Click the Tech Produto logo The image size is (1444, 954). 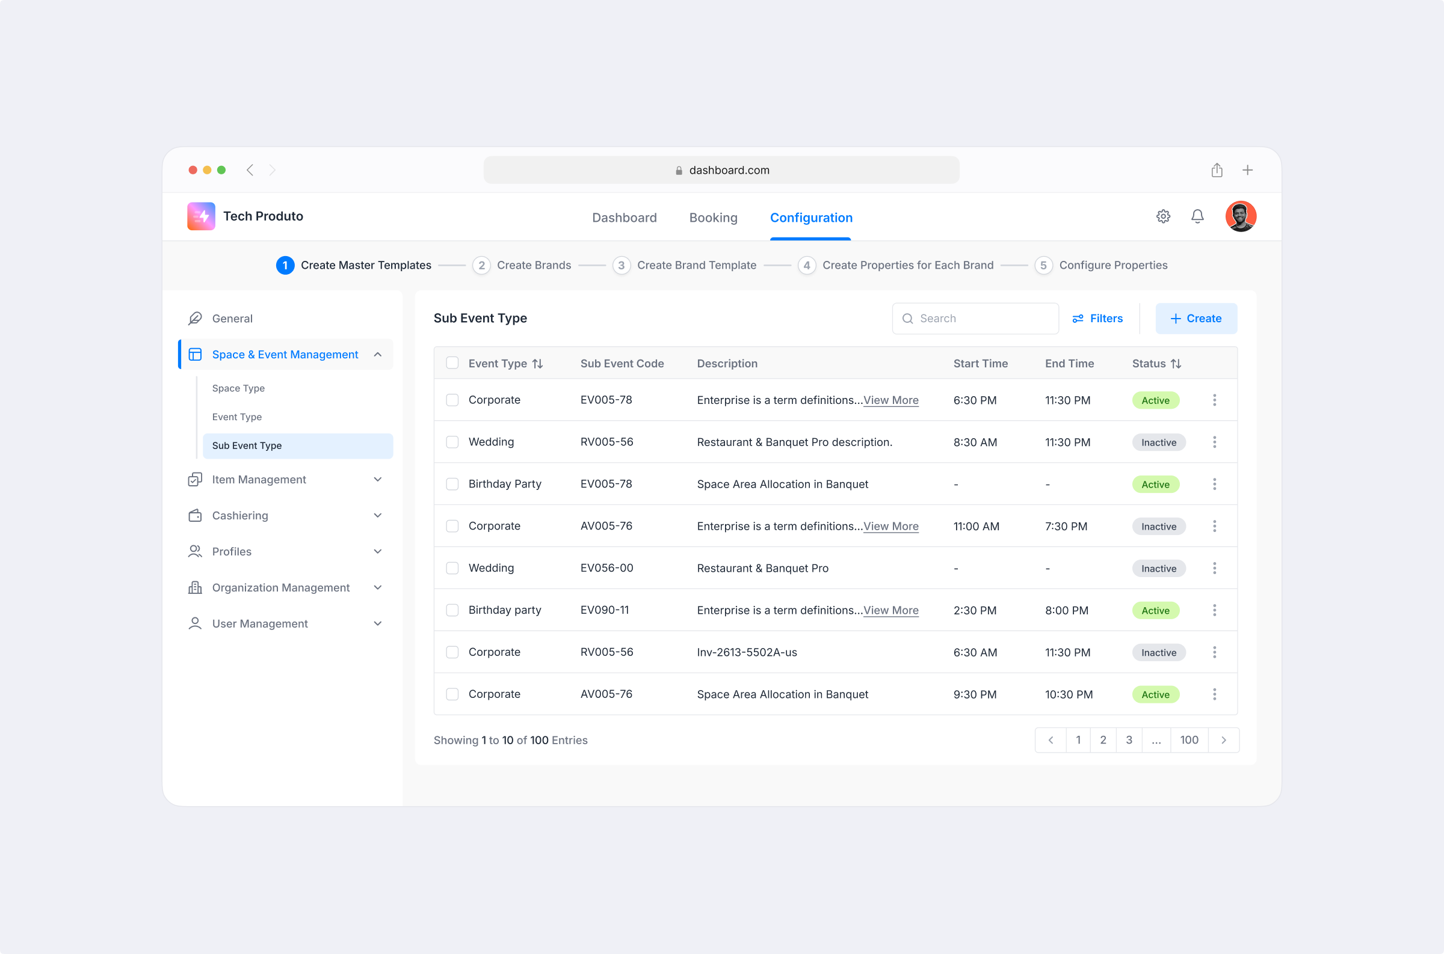point(201,216)
